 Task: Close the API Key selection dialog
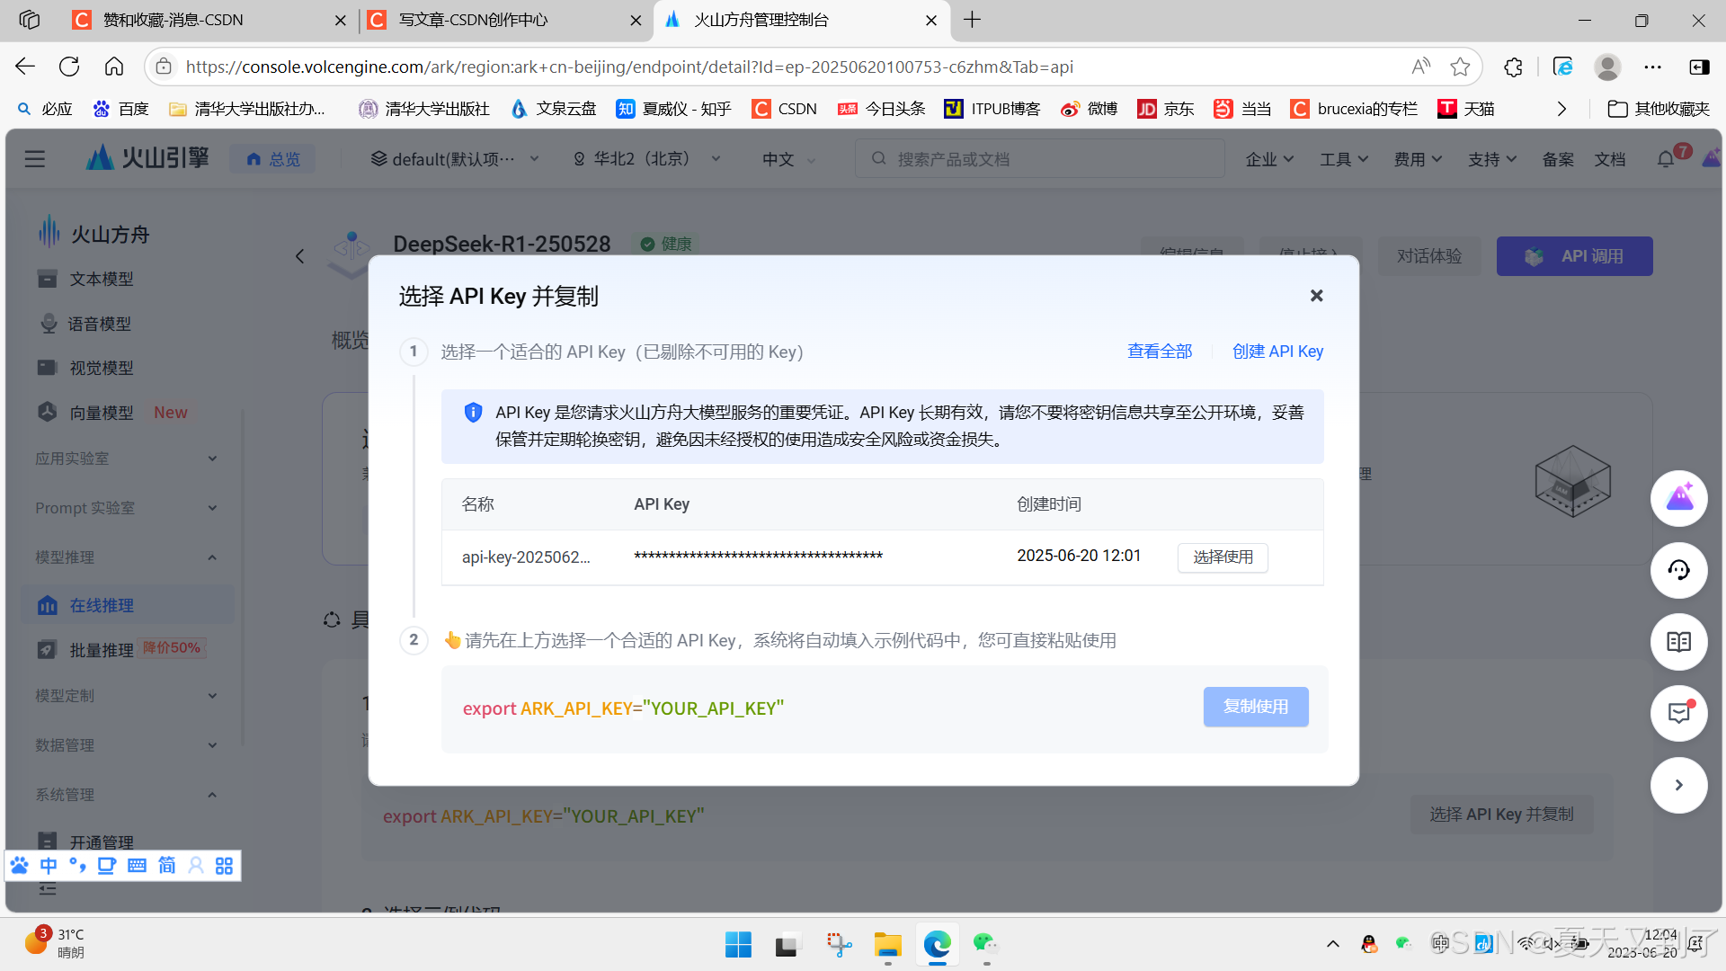[x=1316, y=296]
